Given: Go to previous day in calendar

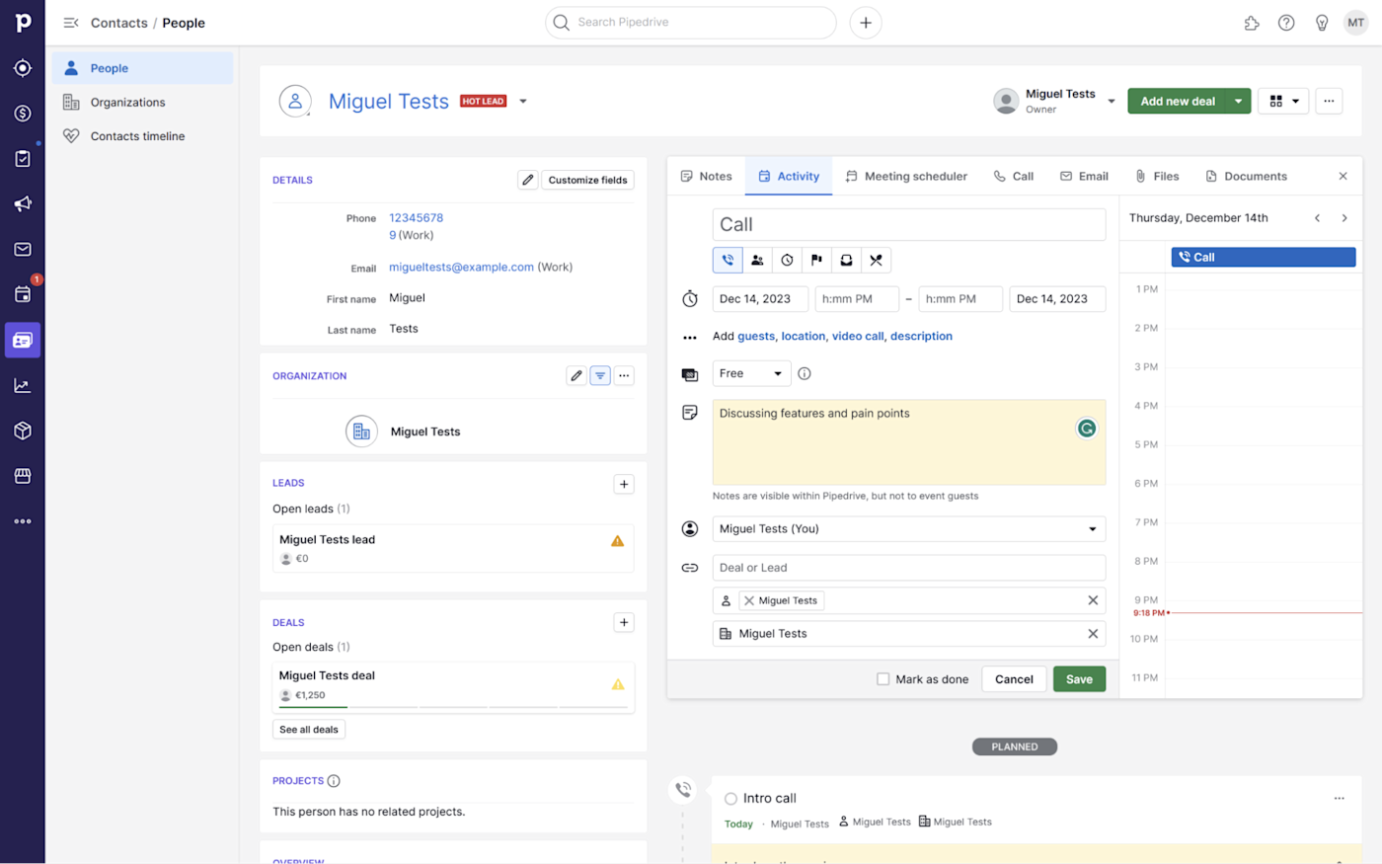Looking at the screenshot, I should pos(1317,218).
